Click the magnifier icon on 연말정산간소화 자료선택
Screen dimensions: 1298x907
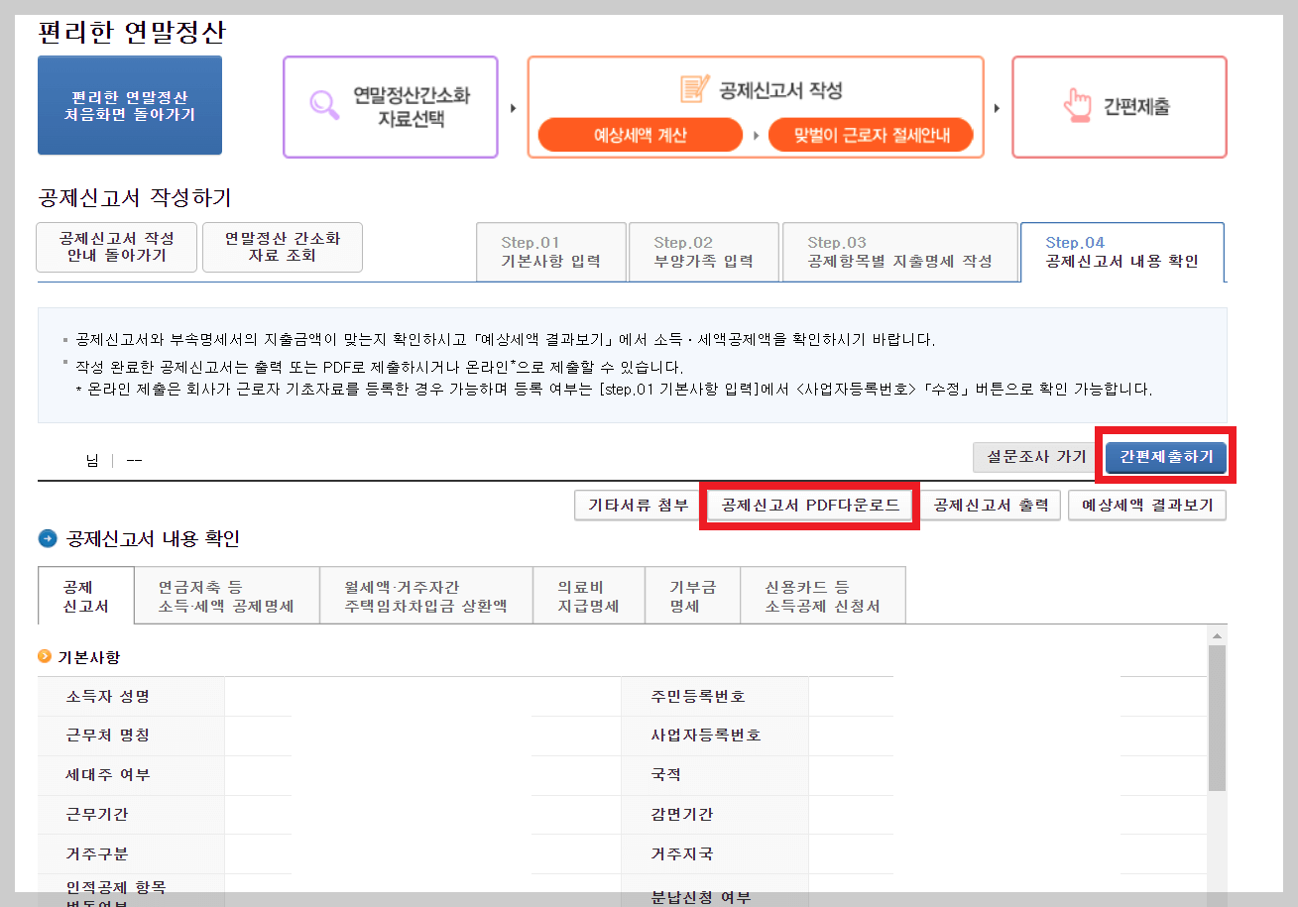pyautogui.click(x=323, y=105)
